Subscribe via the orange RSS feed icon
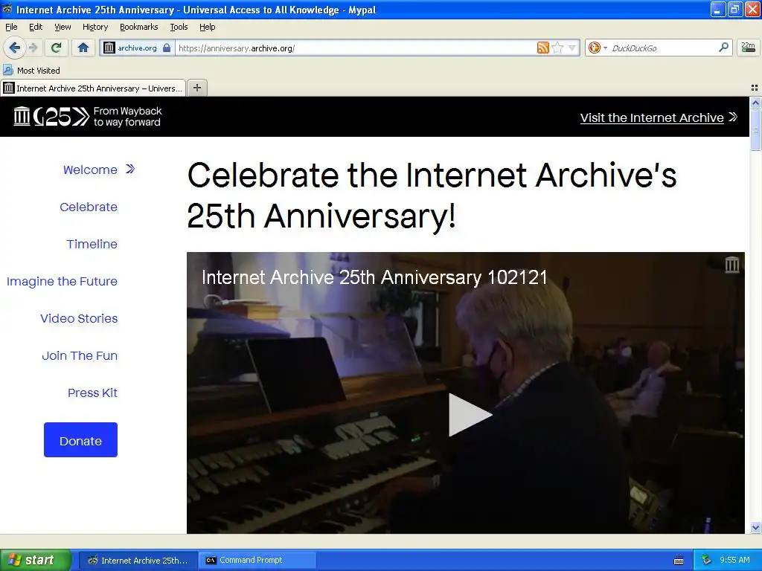 542,48
